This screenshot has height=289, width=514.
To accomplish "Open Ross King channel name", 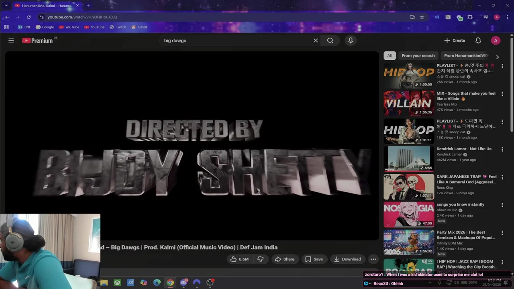I will tap(445, 187).
